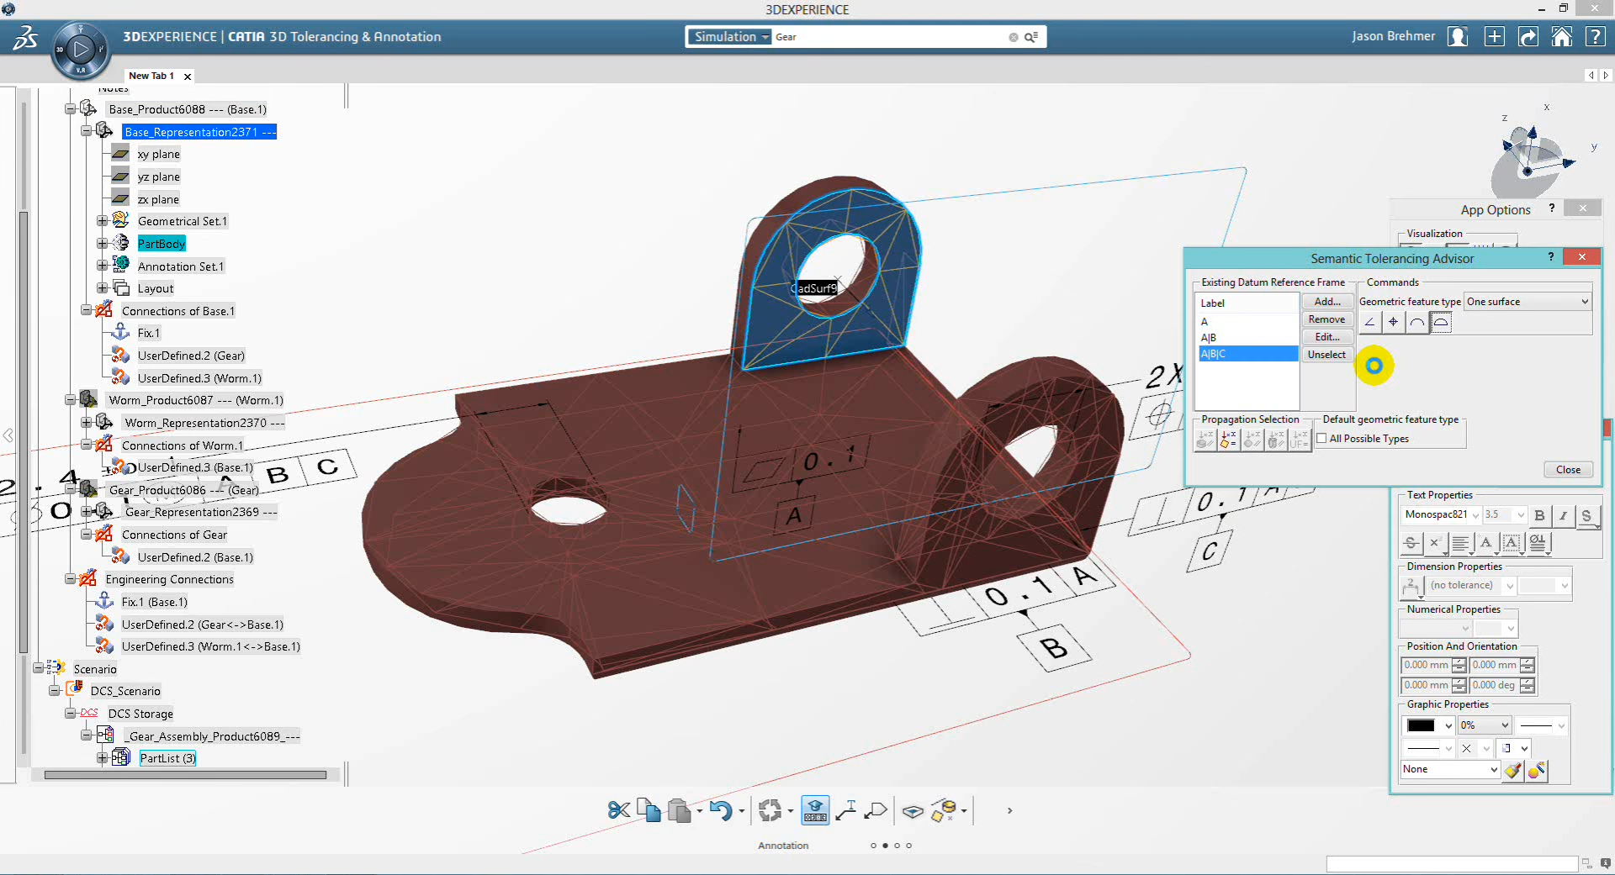
Task: Click the Annotation section label in the action bar
Action: coord(783,846)
